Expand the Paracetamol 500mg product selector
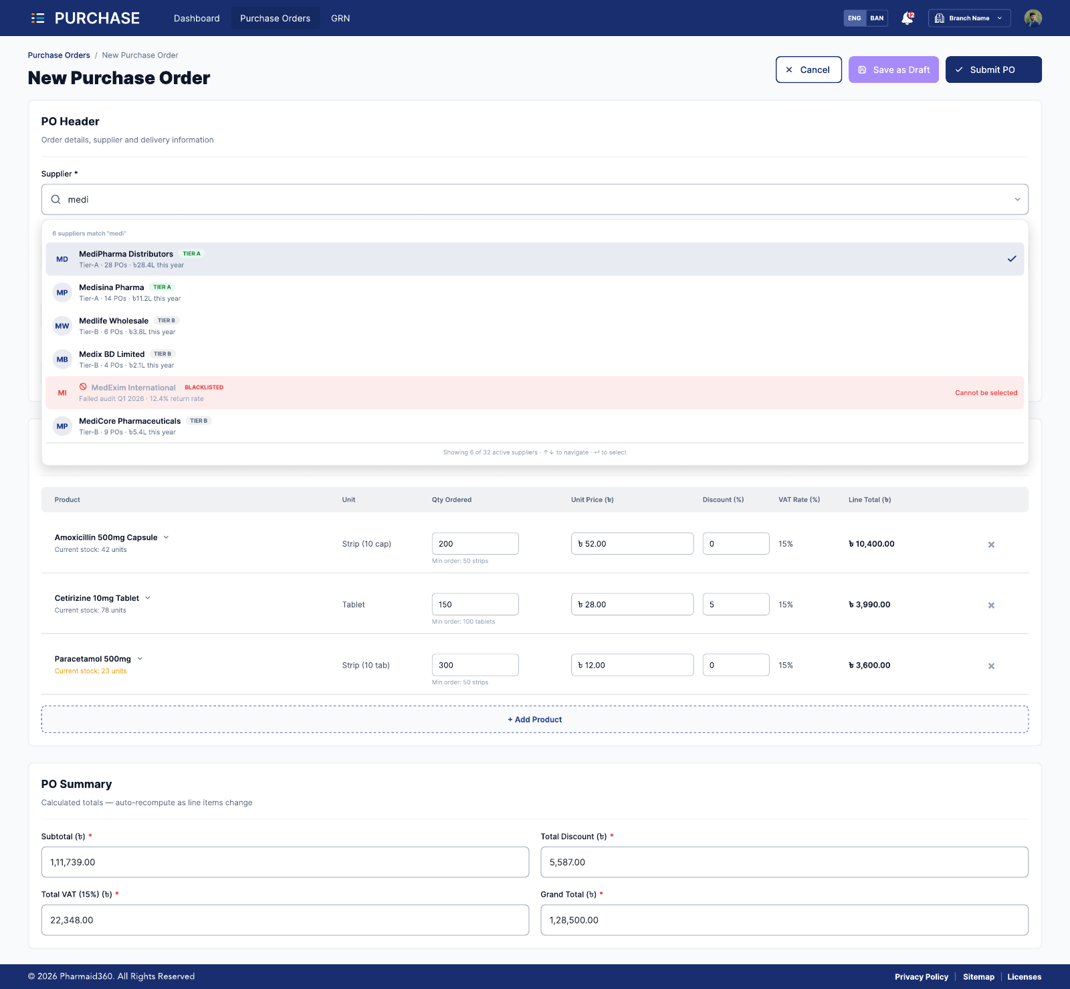This screenshot has height=989, width=1070. 140,659
